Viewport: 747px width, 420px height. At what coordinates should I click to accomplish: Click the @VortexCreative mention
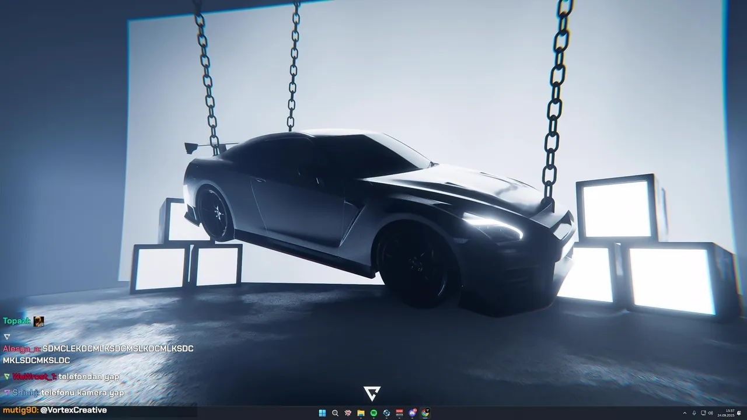click(x=74, y=410)
